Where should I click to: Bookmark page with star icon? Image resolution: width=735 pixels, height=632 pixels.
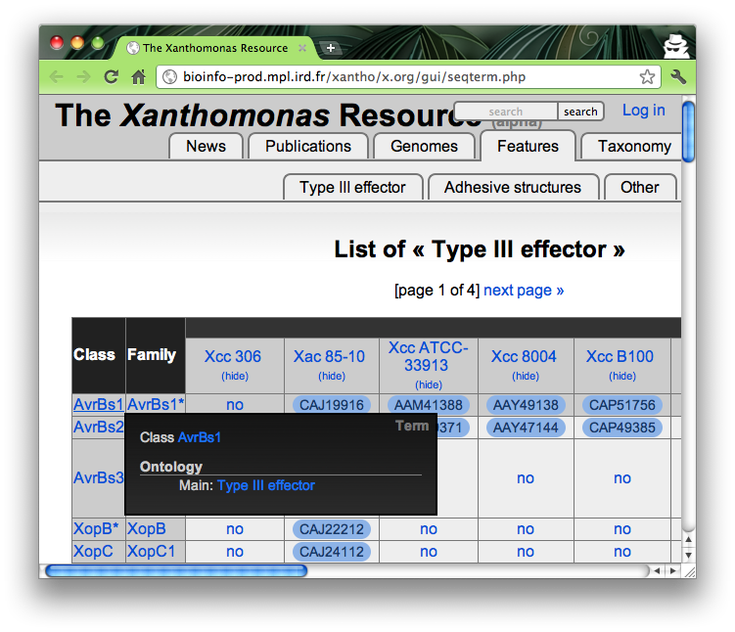point(647,76)
